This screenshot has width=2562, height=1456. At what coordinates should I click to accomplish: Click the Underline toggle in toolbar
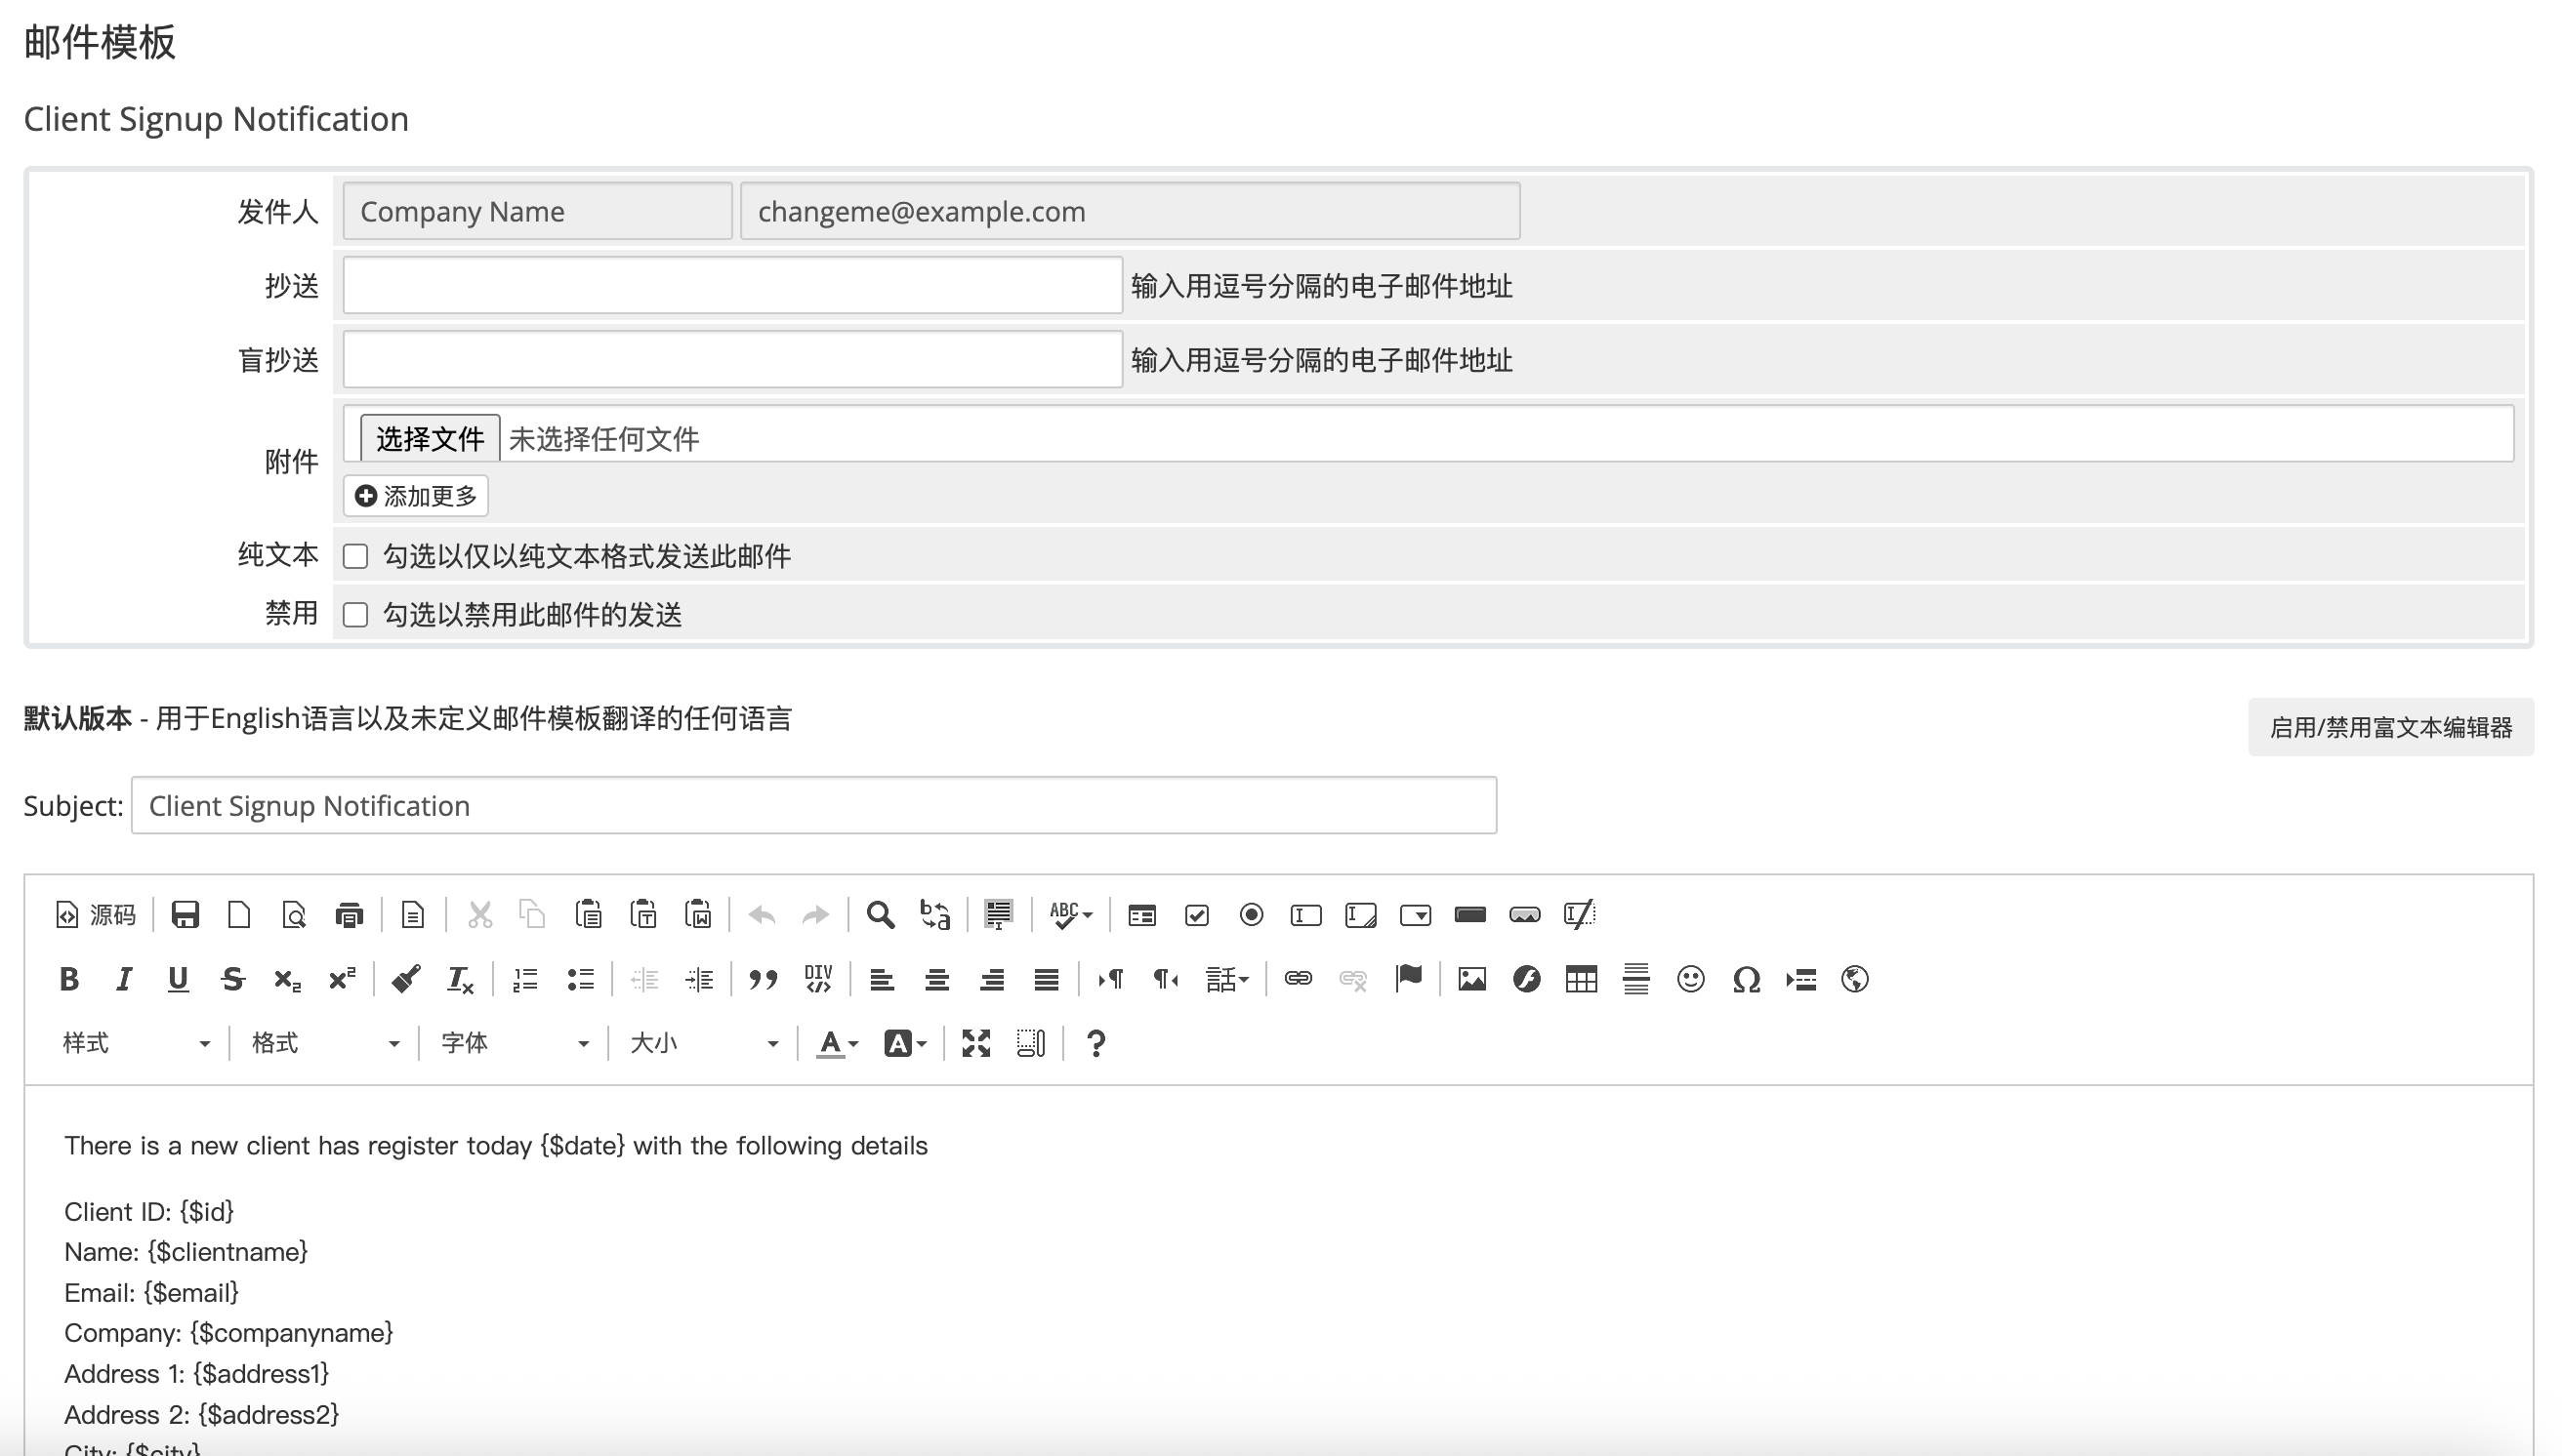(178, 979)
